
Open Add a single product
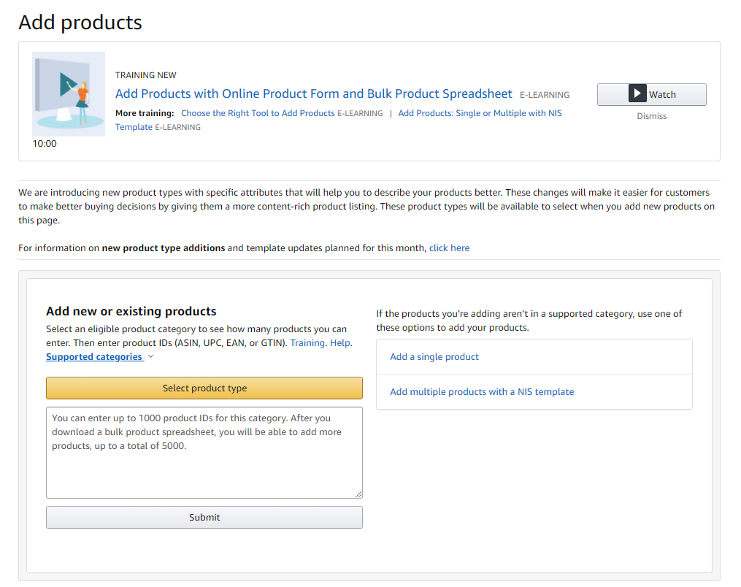pyautogui.click(x=434, y=356)
